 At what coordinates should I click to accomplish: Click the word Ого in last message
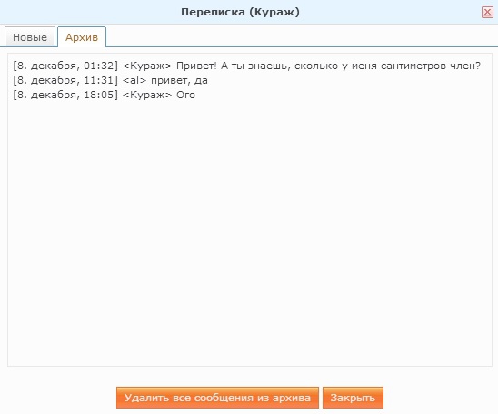click(185, 95)
